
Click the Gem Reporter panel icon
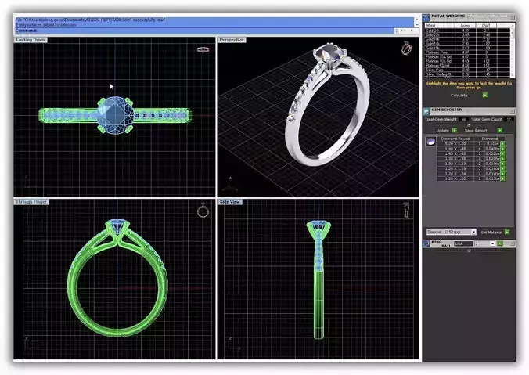point(426,111)
